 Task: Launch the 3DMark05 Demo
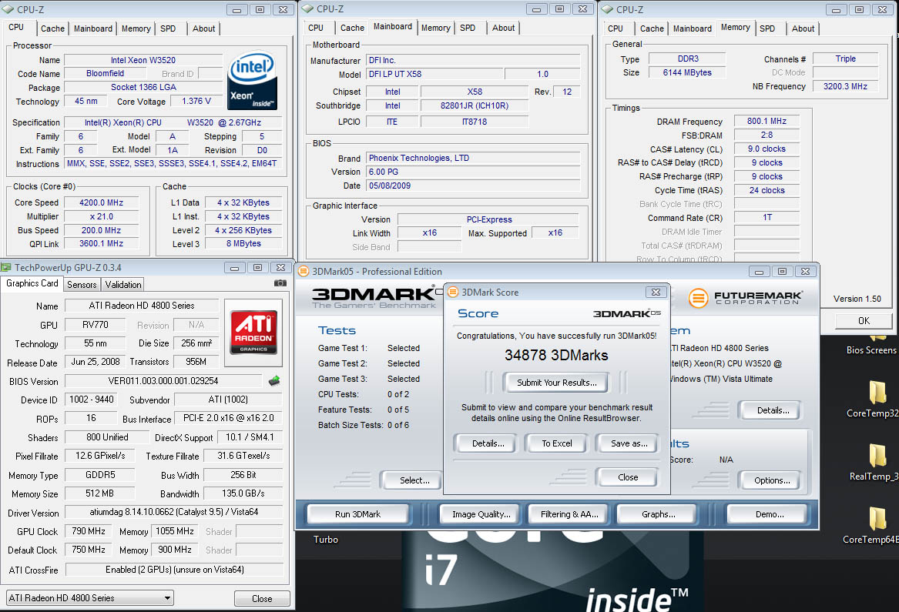coord(770,514)
